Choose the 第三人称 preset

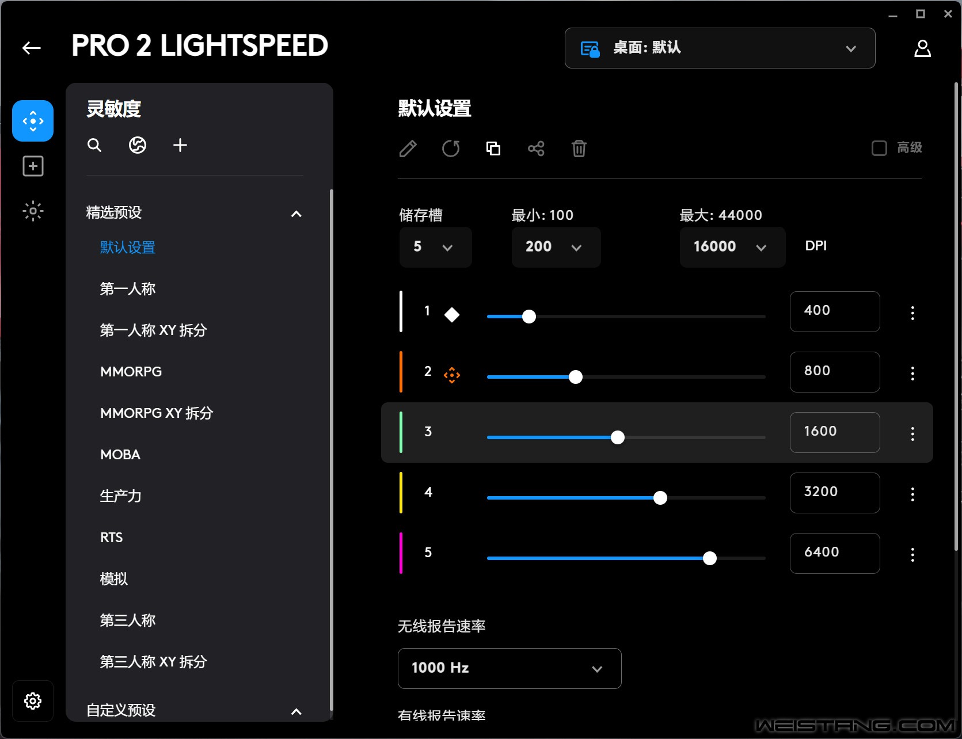pyautogui.click(x=128, y=620)
